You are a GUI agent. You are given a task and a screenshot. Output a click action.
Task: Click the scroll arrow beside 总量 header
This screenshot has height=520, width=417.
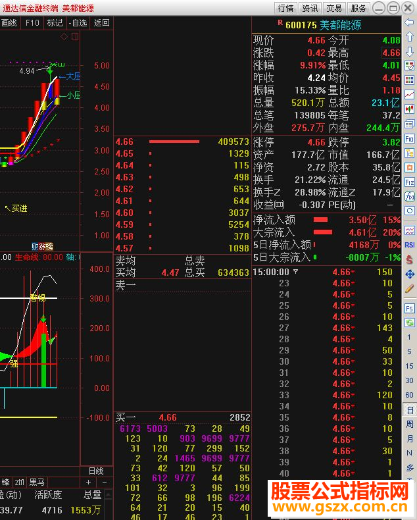pyautogui.click(x=108, y=495)
